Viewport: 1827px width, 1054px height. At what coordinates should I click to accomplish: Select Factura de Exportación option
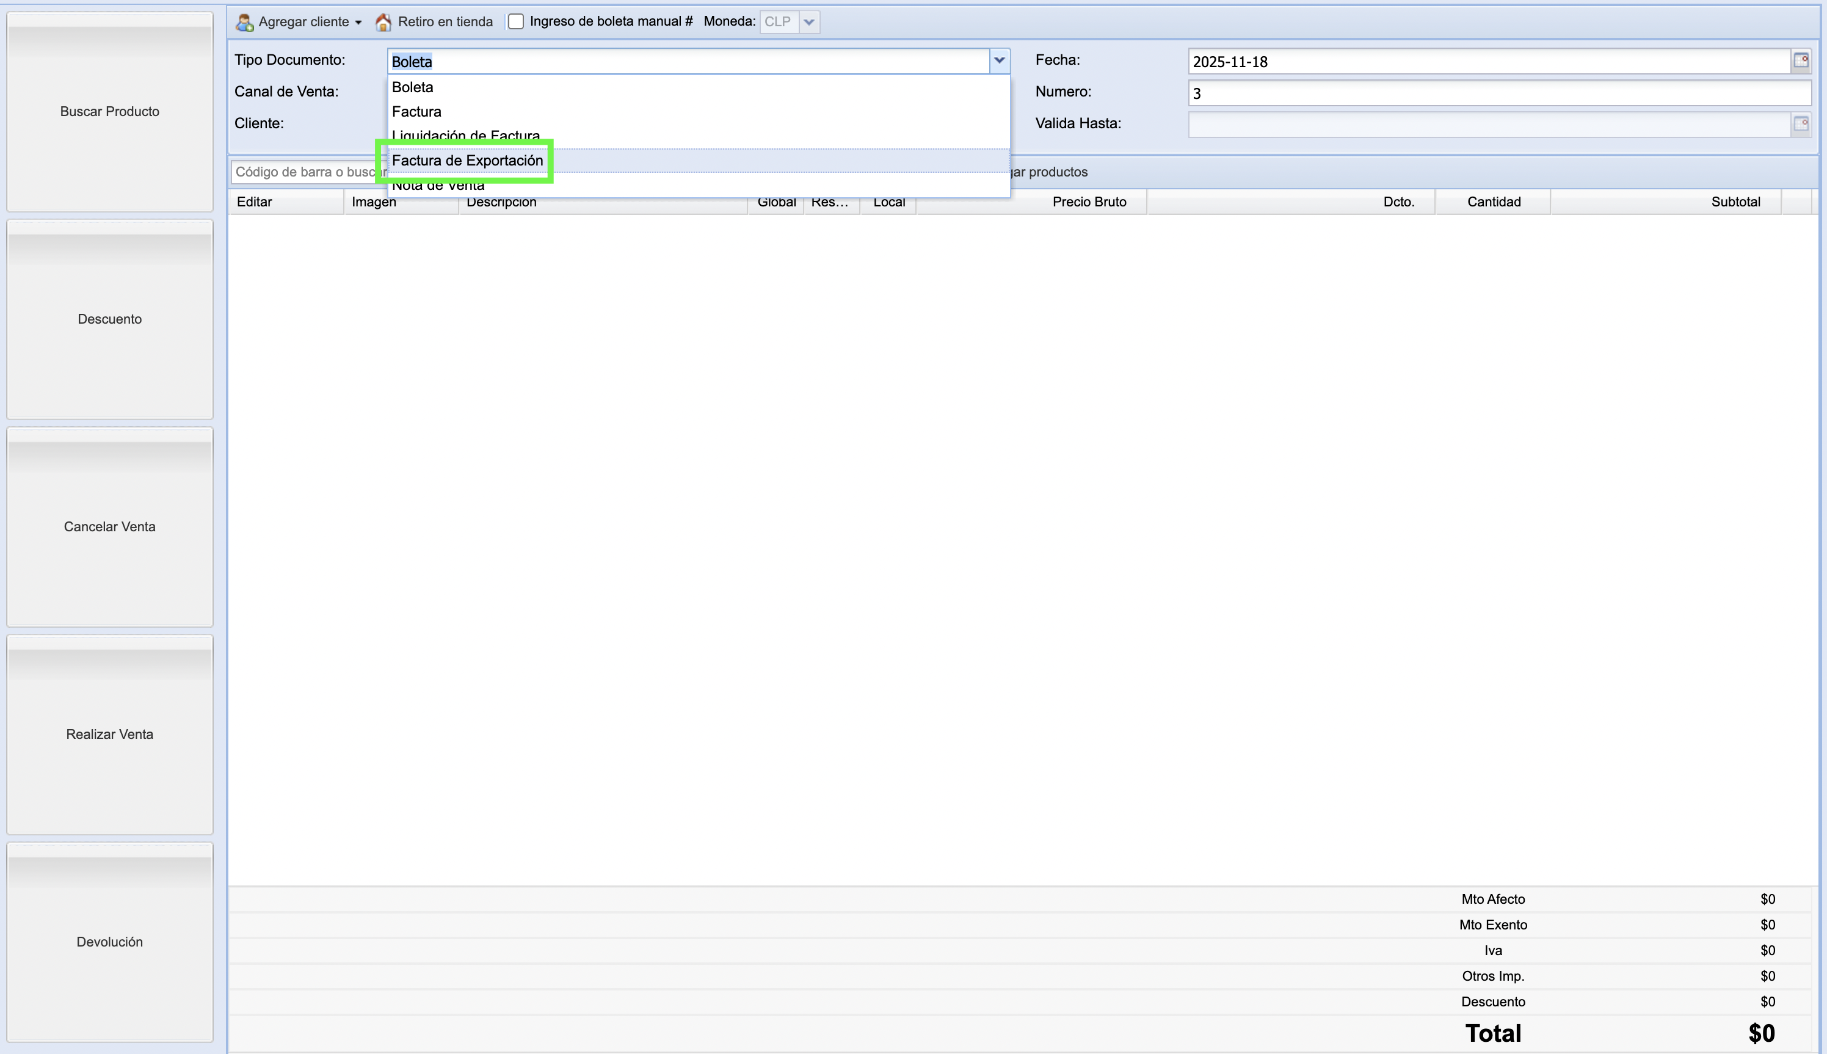(468, 161)
